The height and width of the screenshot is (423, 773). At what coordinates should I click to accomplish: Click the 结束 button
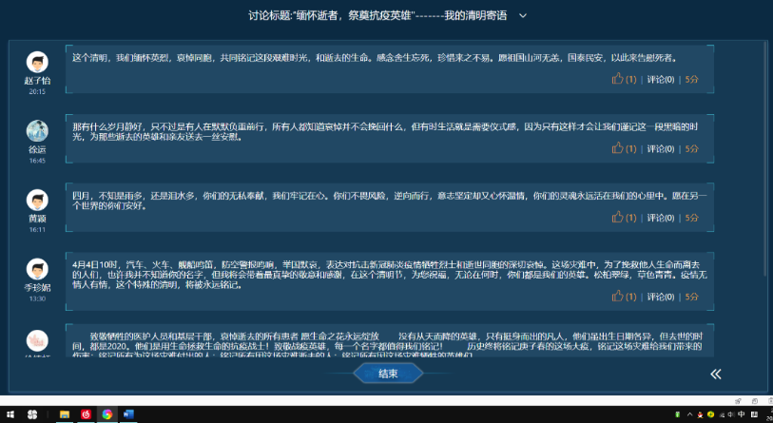387,374
